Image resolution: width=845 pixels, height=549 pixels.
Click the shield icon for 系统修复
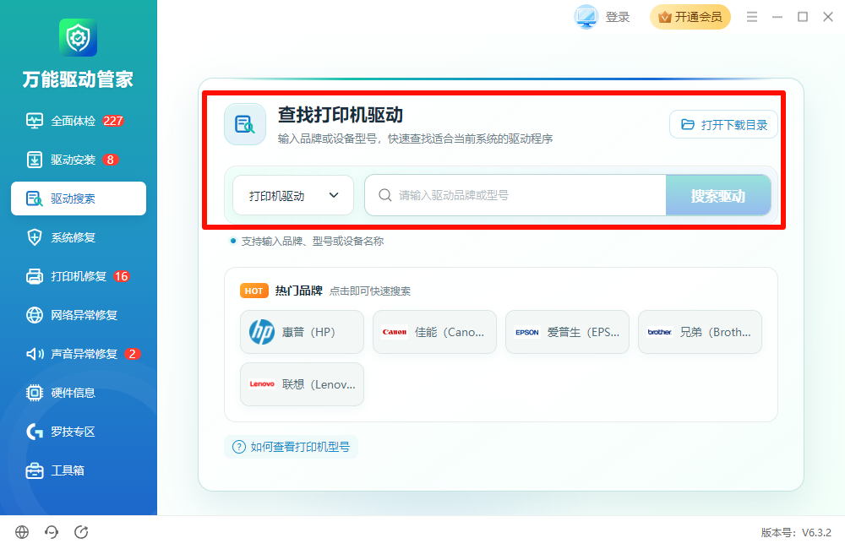[x=35, y=237]
